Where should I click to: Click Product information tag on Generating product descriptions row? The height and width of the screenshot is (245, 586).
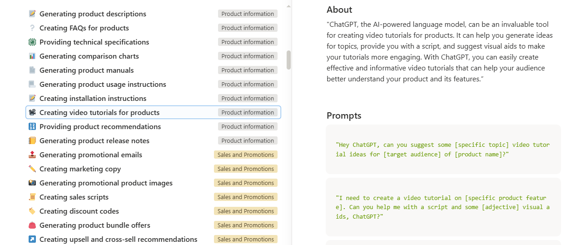[x=248, y=14]
